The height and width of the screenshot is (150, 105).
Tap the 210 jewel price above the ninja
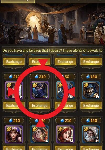click(40, 77)
